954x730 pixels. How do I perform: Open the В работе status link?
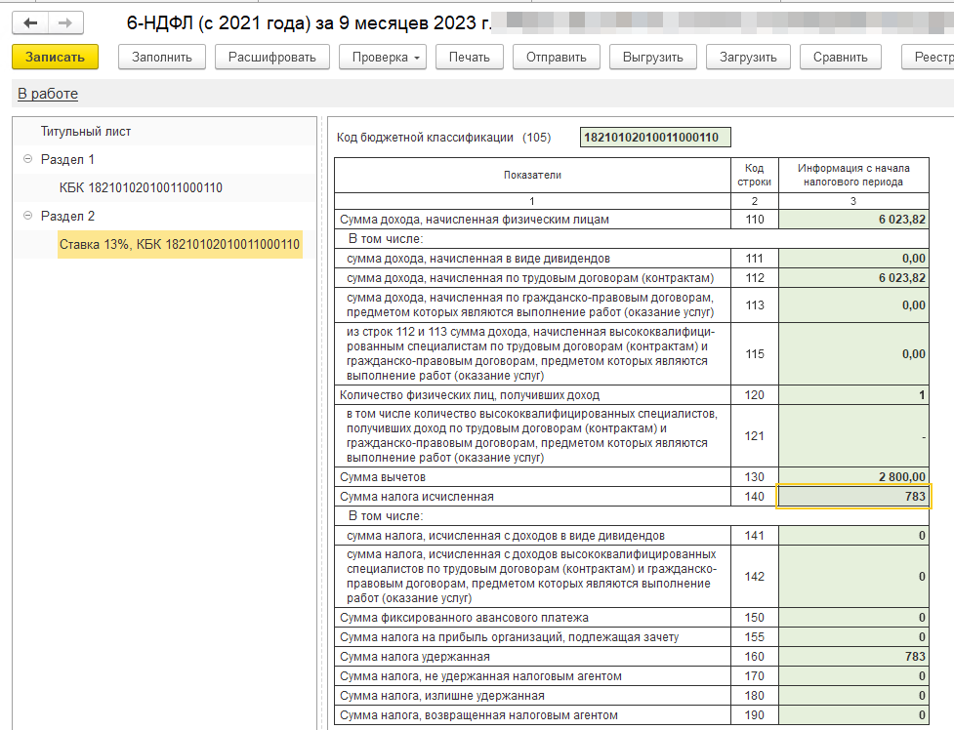tap(48, 94)
